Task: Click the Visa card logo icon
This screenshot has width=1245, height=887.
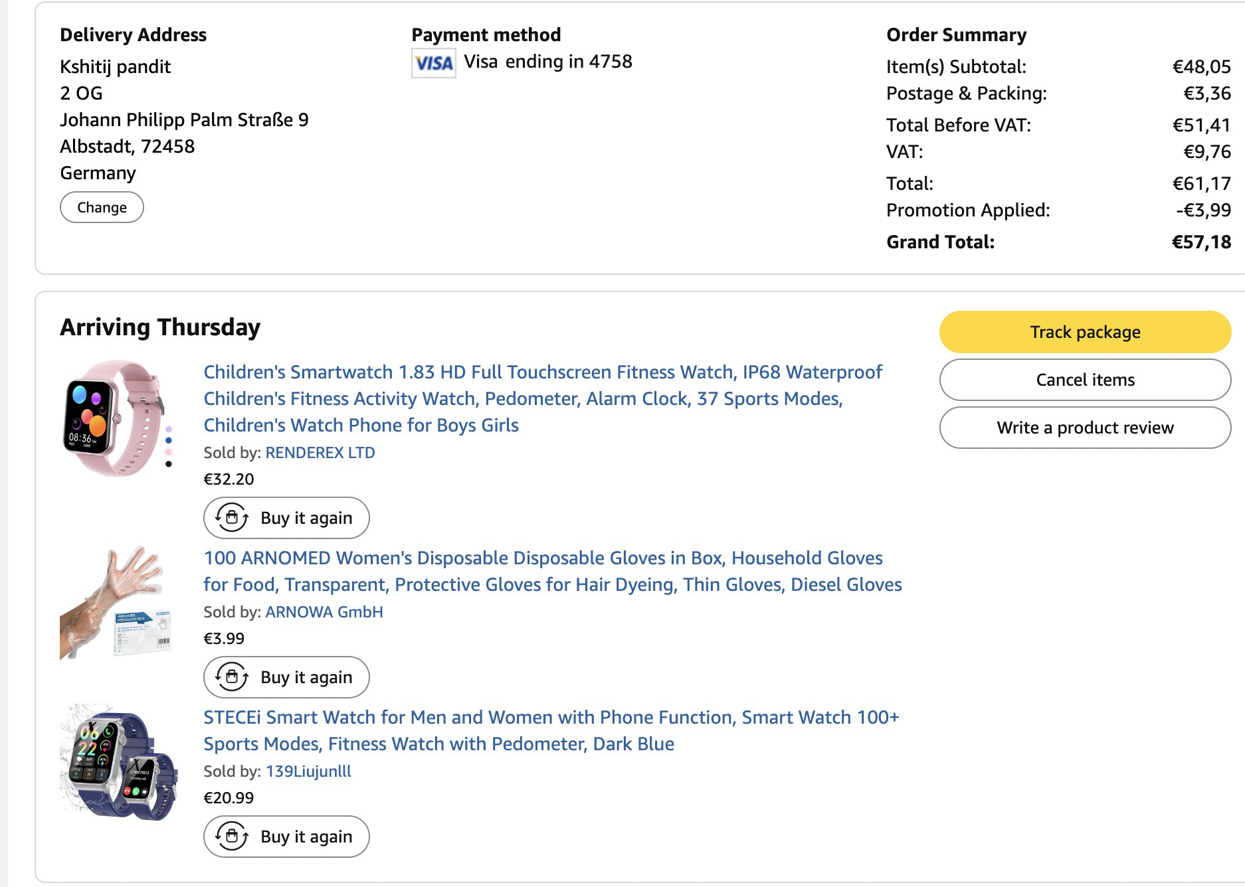Action: (x=433, y=63)
